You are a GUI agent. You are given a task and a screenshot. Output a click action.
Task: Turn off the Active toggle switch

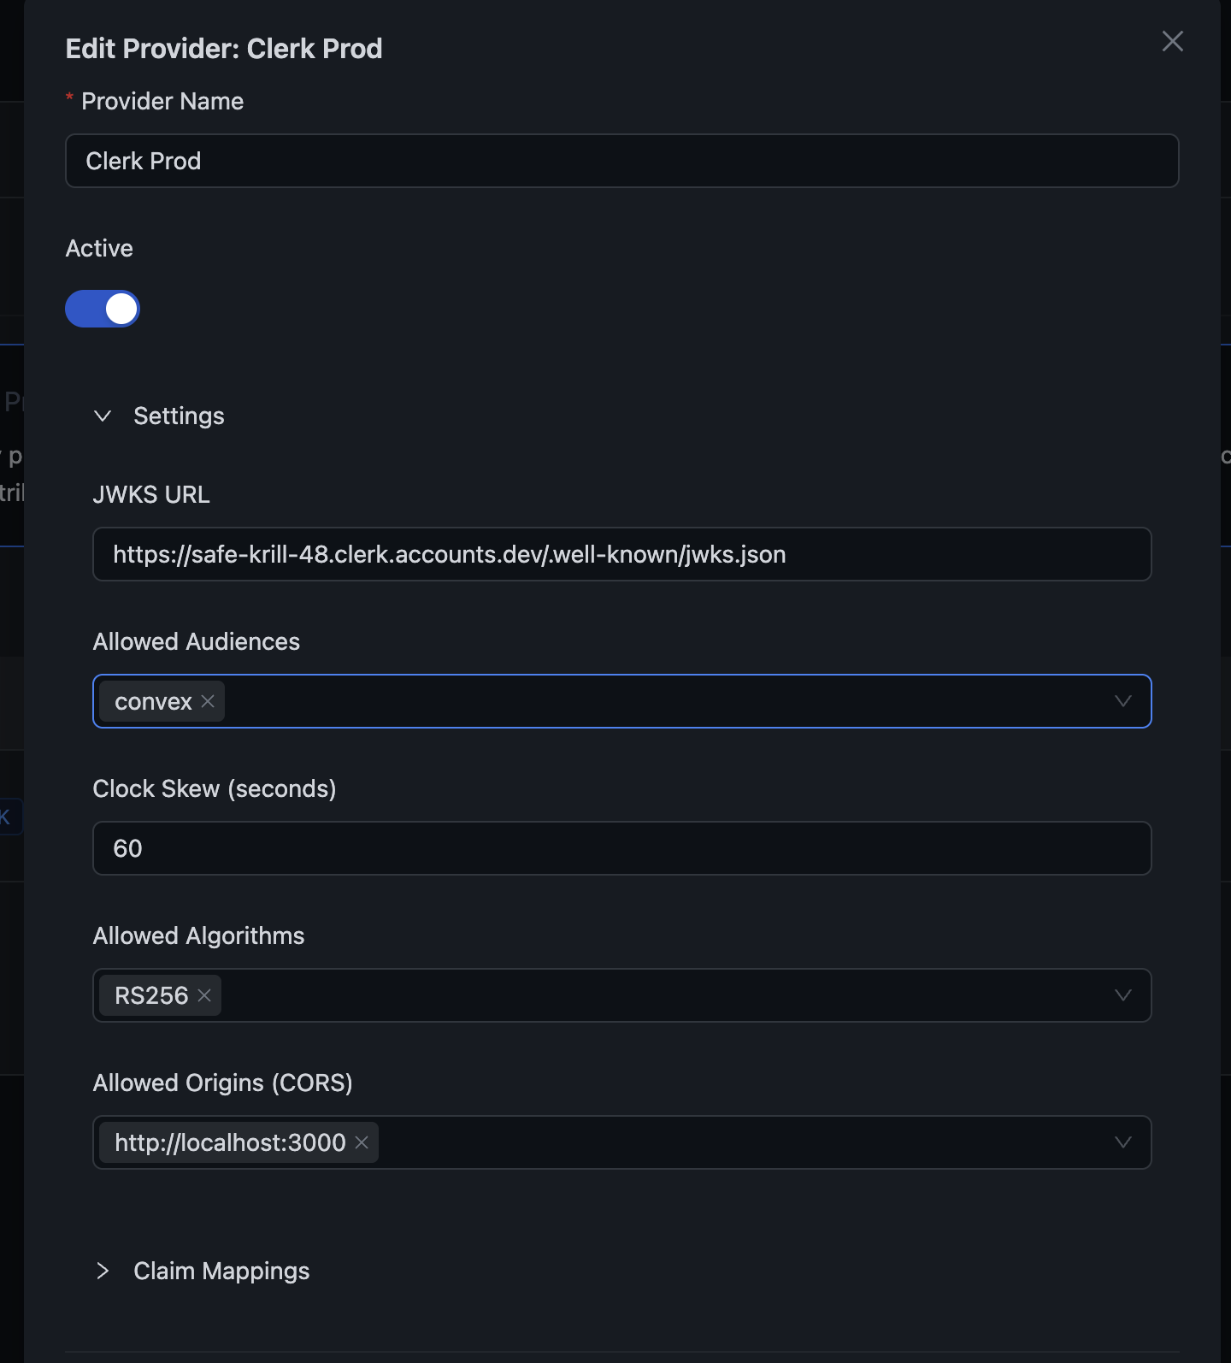[103, 309]
